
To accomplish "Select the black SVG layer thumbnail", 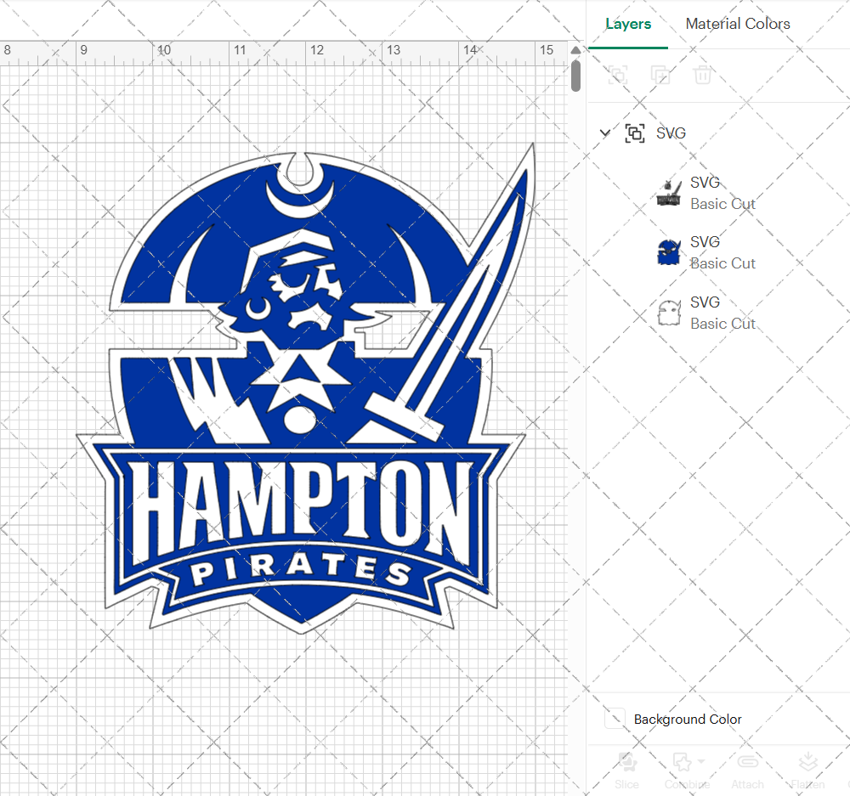I will [x=668, y=193].
